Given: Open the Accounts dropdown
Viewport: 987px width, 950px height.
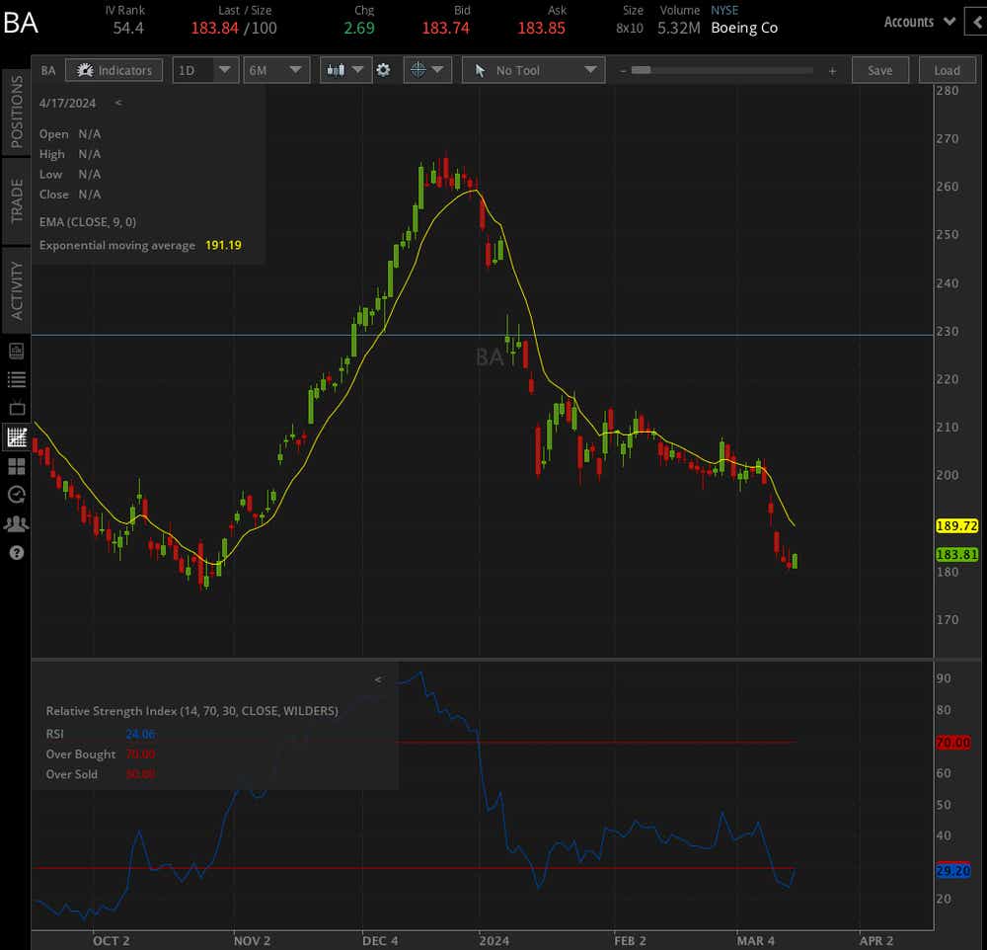Looking at the screenshot, I should [919, 22].
